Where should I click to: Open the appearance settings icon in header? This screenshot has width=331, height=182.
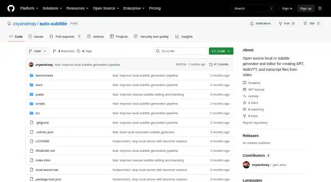pyautogui.click(x=320, y=8)
